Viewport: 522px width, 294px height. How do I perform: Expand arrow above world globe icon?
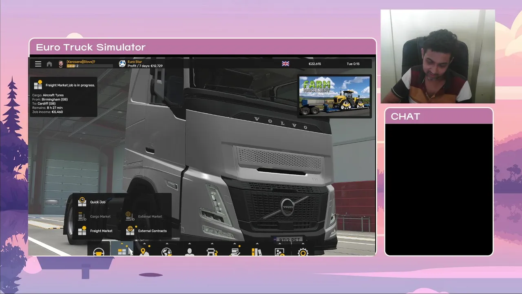166,244
